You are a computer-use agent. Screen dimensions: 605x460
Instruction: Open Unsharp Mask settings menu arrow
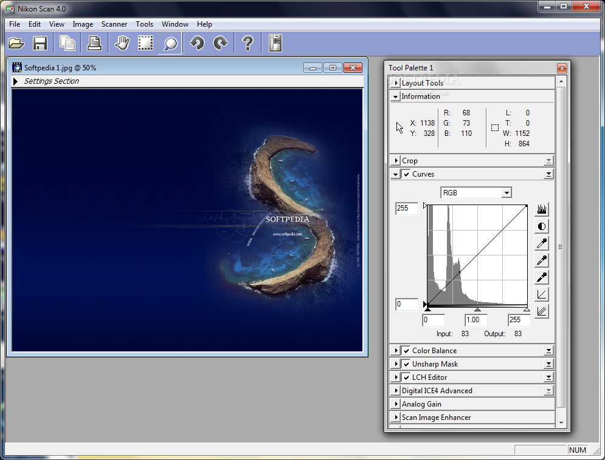[x=548, y=364]
